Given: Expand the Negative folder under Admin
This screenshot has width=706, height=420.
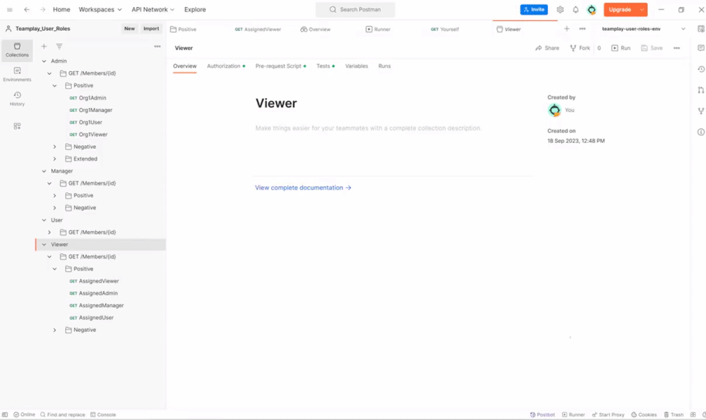Looking at the screenshot, I should (x=54, y=147).
